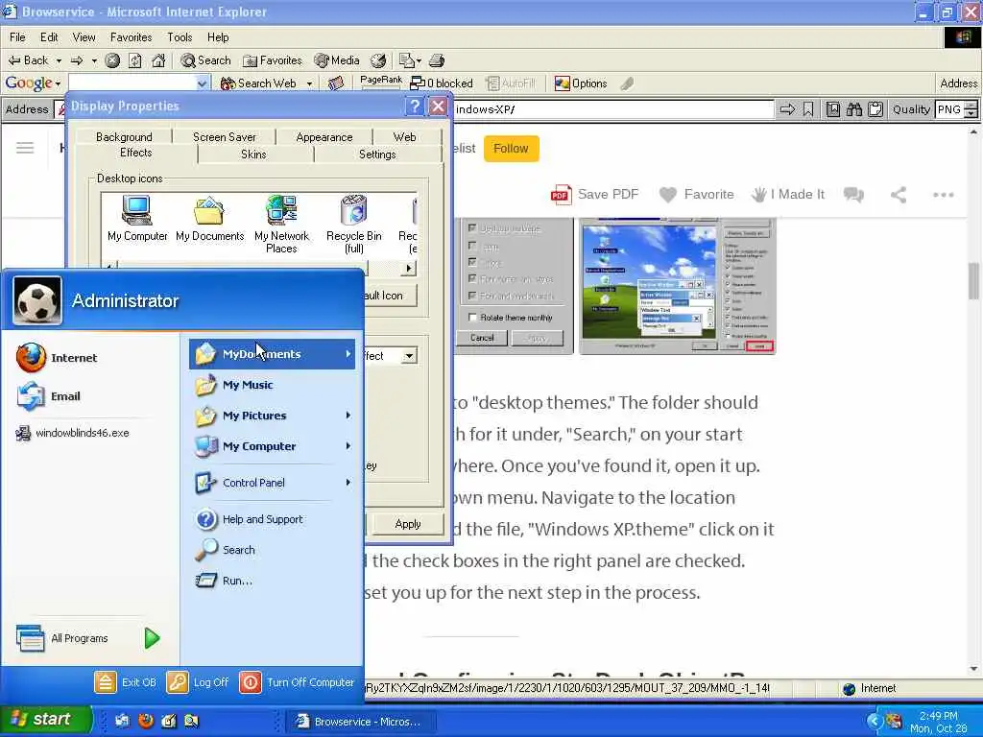Open the Search Web dropdown arrow
983x737 pixels.
point(309,83)
